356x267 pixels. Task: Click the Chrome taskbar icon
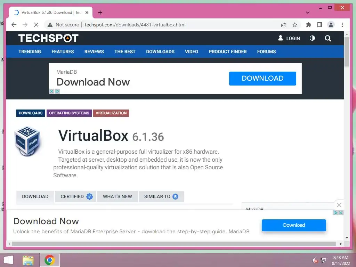click(50, 260)
